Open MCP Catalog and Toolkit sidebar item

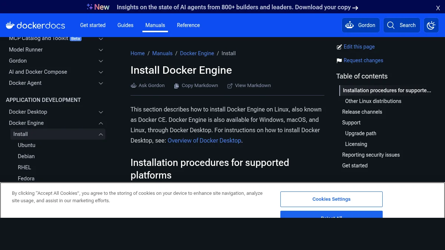(39, 39)
